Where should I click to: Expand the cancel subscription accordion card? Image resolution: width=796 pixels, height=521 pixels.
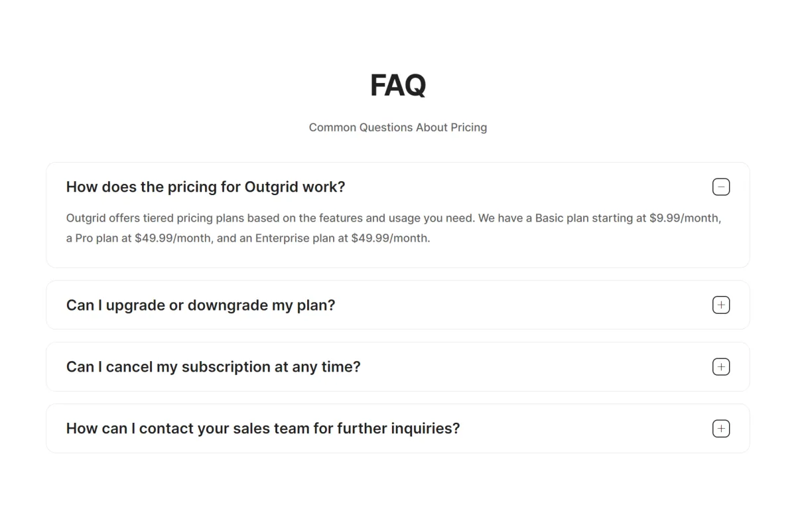[x=398, y=367]
